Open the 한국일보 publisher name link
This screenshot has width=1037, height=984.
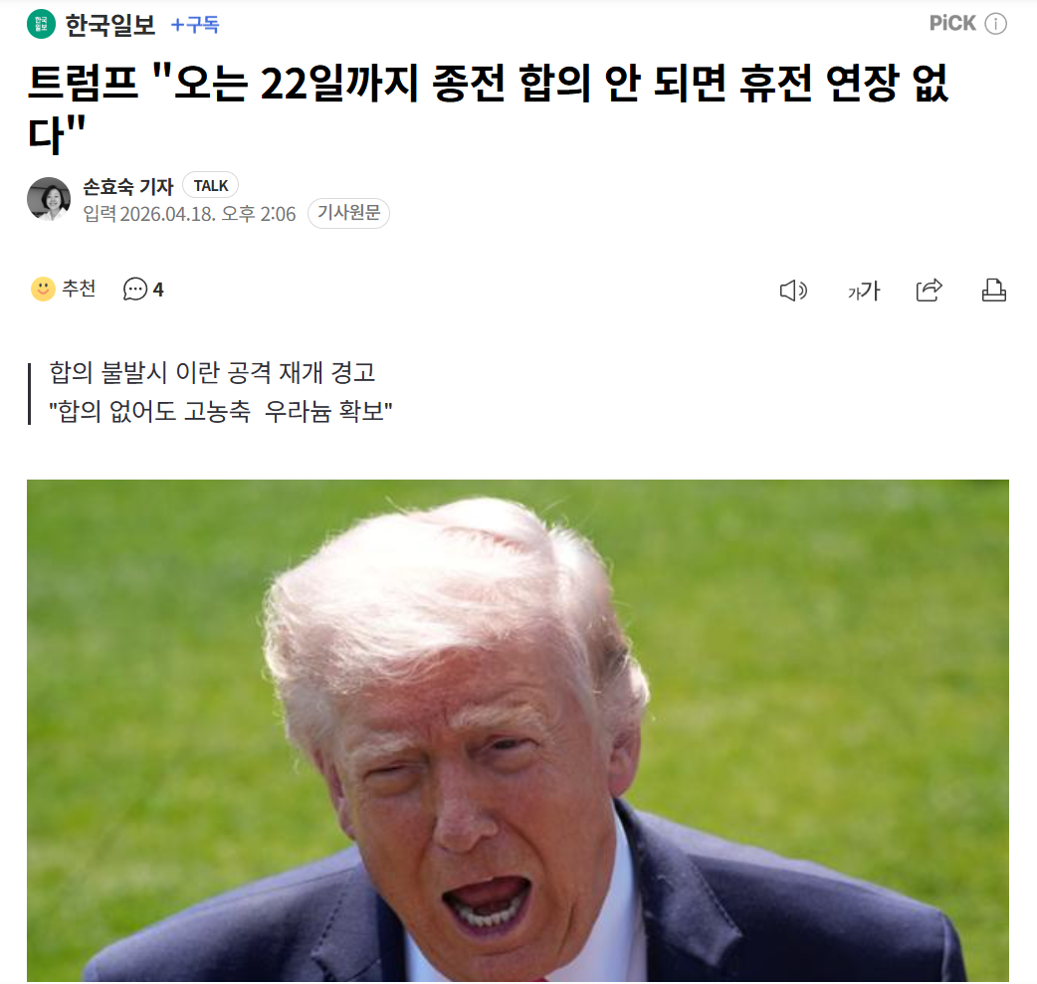click(x=110, y=25)
